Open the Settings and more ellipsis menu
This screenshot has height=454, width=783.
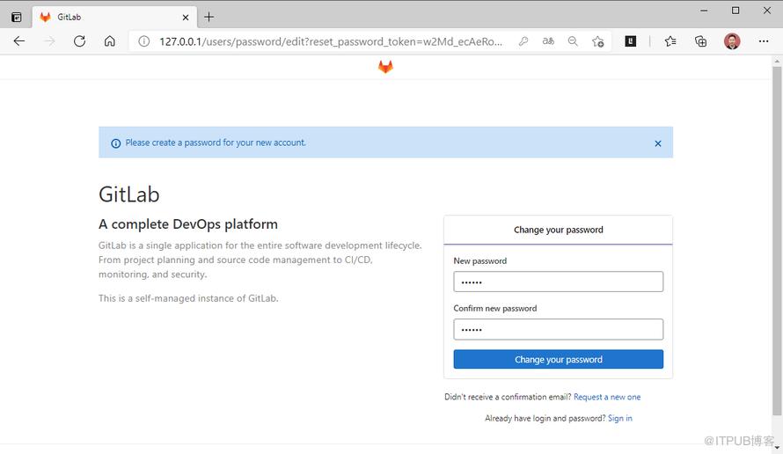764,41
